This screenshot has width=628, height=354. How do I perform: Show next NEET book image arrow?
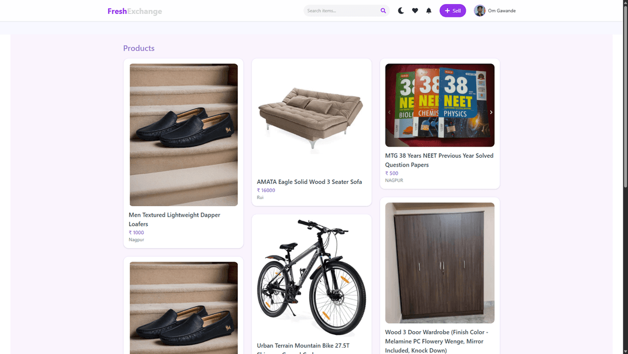491,112
